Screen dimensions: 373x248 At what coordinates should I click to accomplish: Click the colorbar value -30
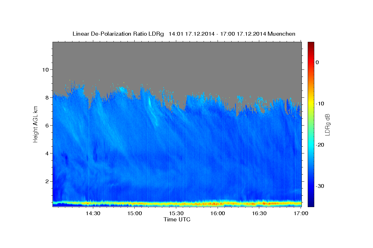320,186
